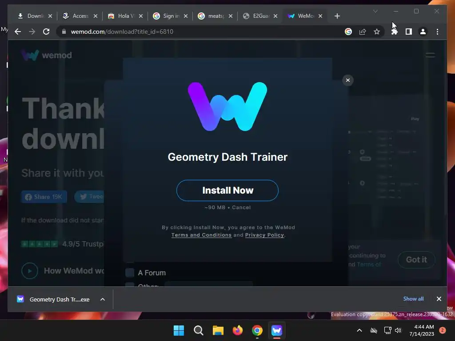455x341 pixels.
Task: Play the How WeMod works video
Action: [30, 271]
